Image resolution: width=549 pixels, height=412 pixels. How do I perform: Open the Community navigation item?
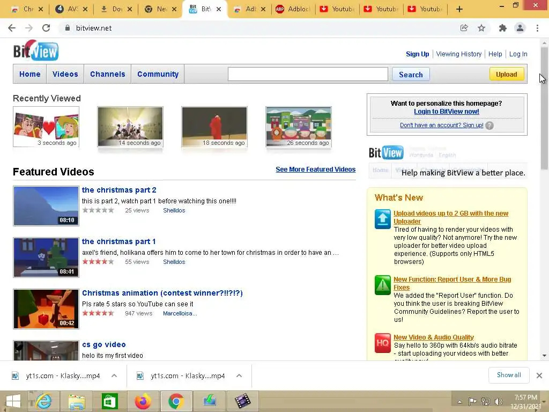pyautogui.click(x=158, y=74)
